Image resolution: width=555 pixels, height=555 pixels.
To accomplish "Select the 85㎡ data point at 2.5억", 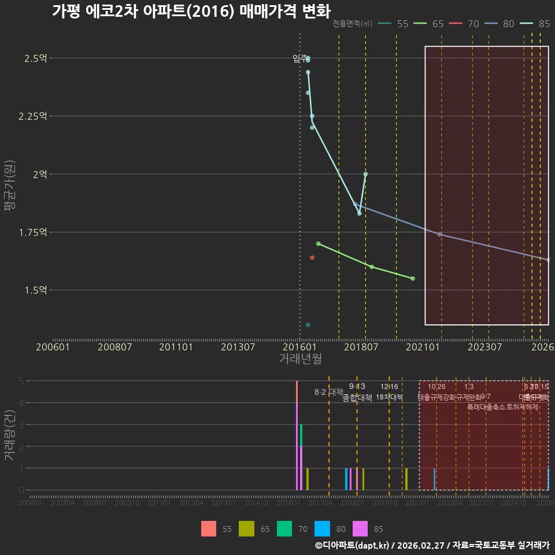I will point(308,58).
